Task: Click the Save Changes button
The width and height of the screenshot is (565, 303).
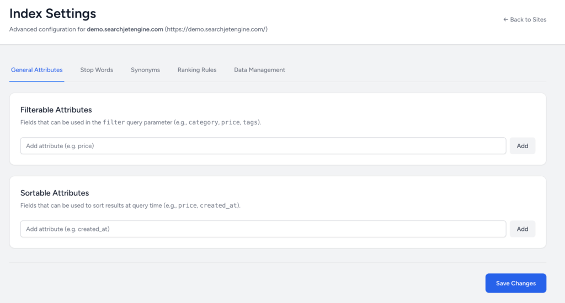Action: click(x=515, y=283)
